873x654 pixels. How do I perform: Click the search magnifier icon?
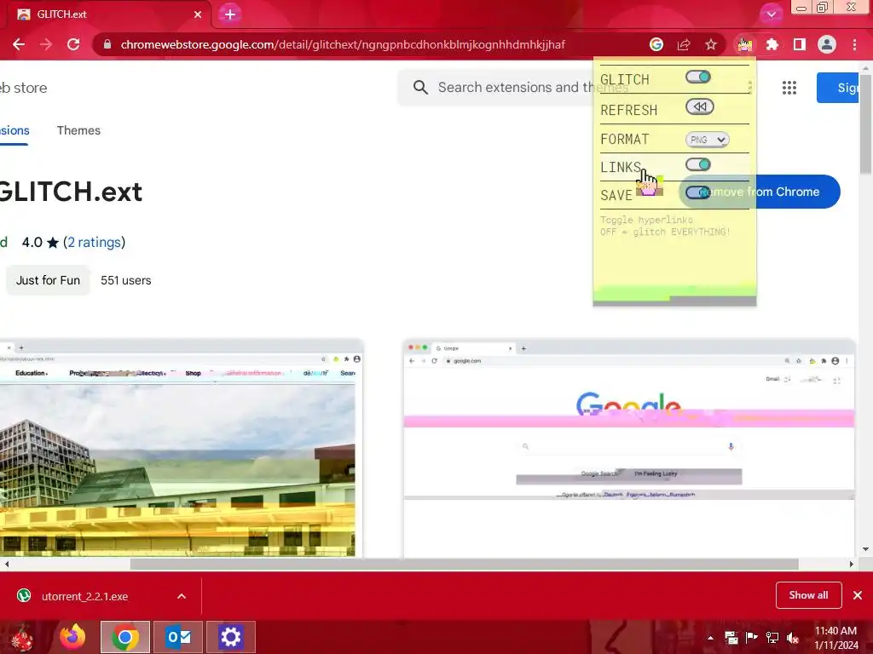pos(420,88)
